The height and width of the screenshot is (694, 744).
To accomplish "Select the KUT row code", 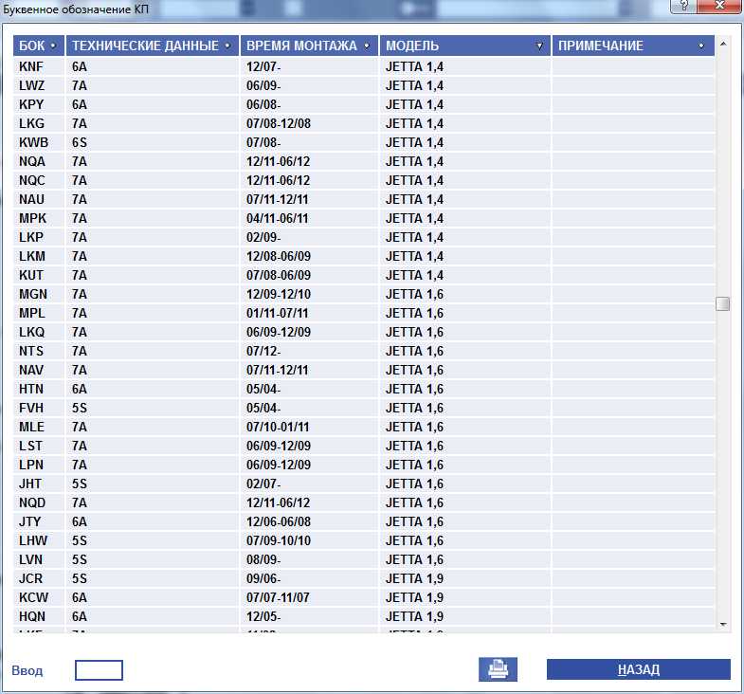I will [31, 275].
